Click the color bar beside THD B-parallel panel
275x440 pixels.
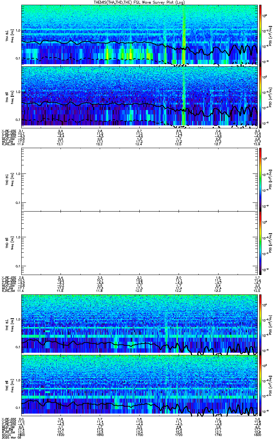[261, 243]
